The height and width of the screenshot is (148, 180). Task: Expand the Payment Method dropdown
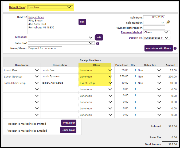coord(156,32)
